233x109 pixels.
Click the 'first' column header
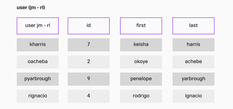click(x=141, y=26)
